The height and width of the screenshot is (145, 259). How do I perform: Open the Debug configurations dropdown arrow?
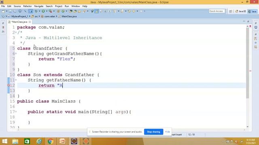pyautogui.click(x=39, y=11)
